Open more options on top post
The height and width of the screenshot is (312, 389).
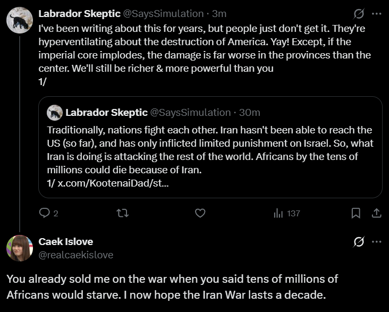(376, 14)
